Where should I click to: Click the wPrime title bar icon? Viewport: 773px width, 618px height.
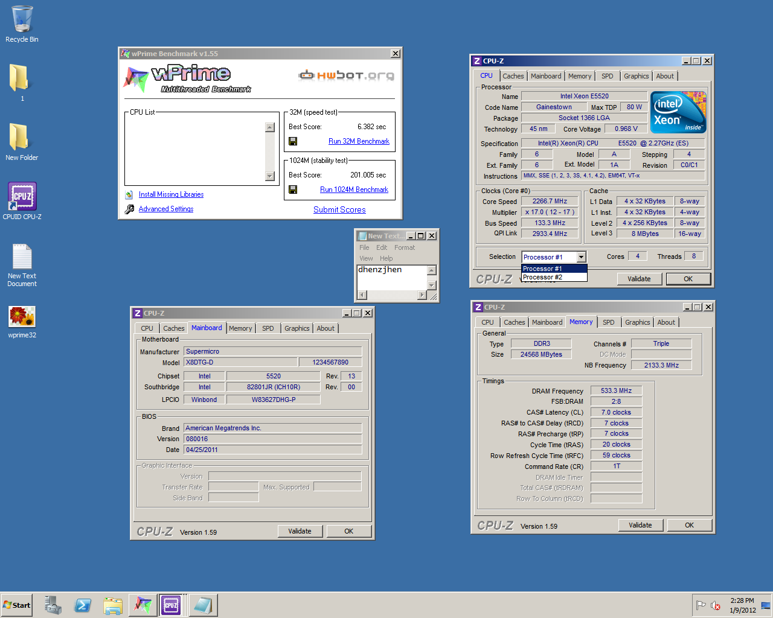[126, 54]
